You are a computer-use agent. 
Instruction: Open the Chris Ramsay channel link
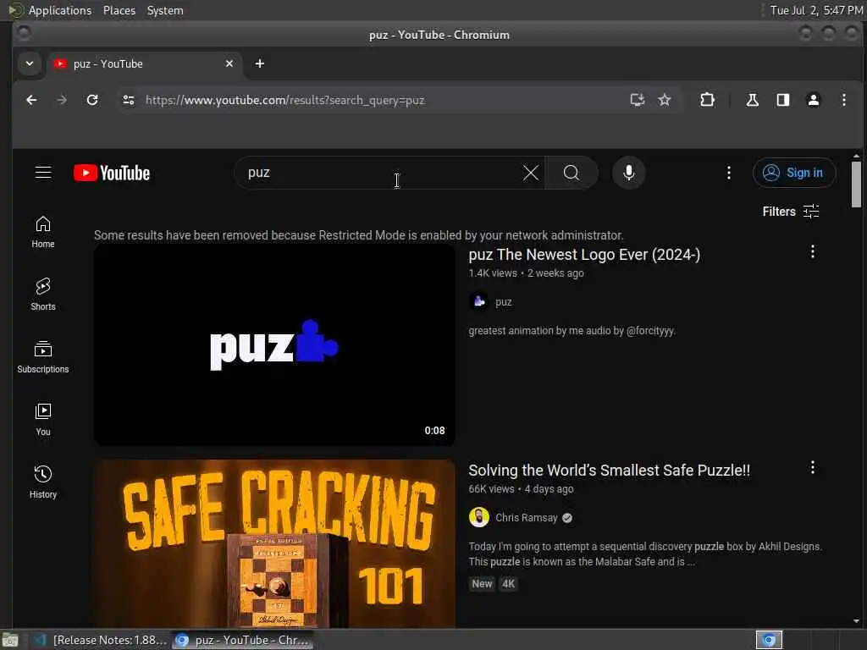527,517
